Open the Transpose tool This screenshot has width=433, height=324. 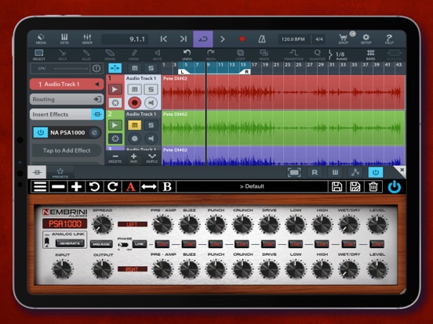tap(293, 55)
